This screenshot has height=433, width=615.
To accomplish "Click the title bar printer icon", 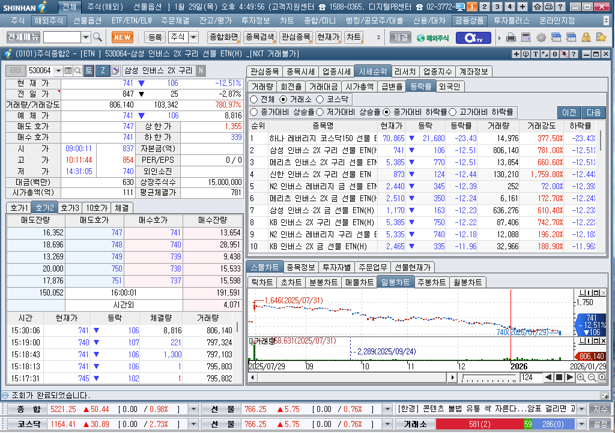I will [549, 7].
